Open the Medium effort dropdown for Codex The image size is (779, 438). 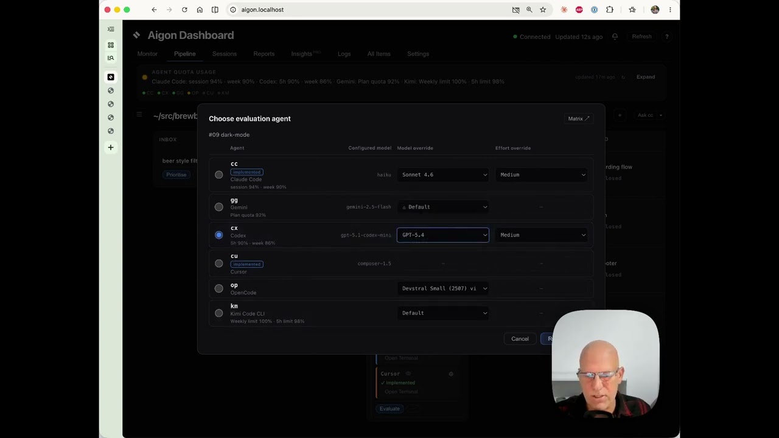click(x=542, y=235)
